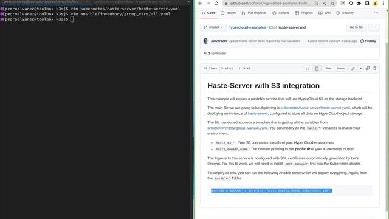
Task: Open the Chrome three-dot menu
Action: click(384, 4)
